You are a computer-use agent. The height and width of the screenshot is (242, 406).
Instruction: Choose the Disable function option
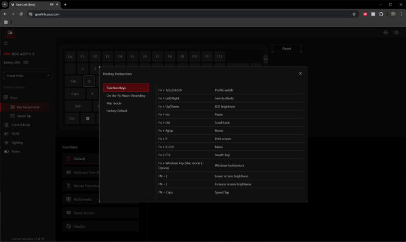100,226
